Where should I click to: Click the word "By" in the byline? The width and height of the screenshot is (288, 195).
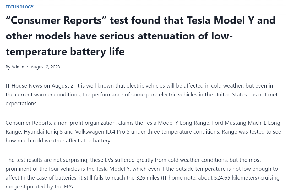pos(8,67)
